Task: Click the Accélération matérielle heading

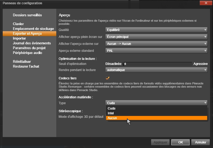Action: point(76,97)
